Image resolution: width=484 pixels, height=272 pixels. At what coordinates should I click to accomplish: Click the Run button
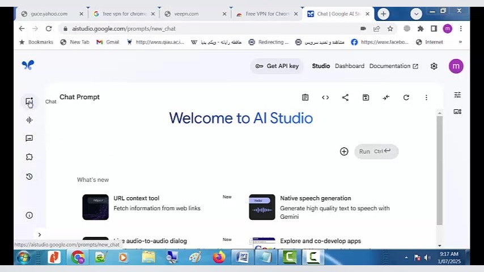(x=376, y=151)
